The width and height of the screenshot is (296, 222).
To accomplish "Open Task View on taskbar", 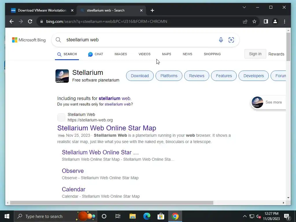I will 118,216.
